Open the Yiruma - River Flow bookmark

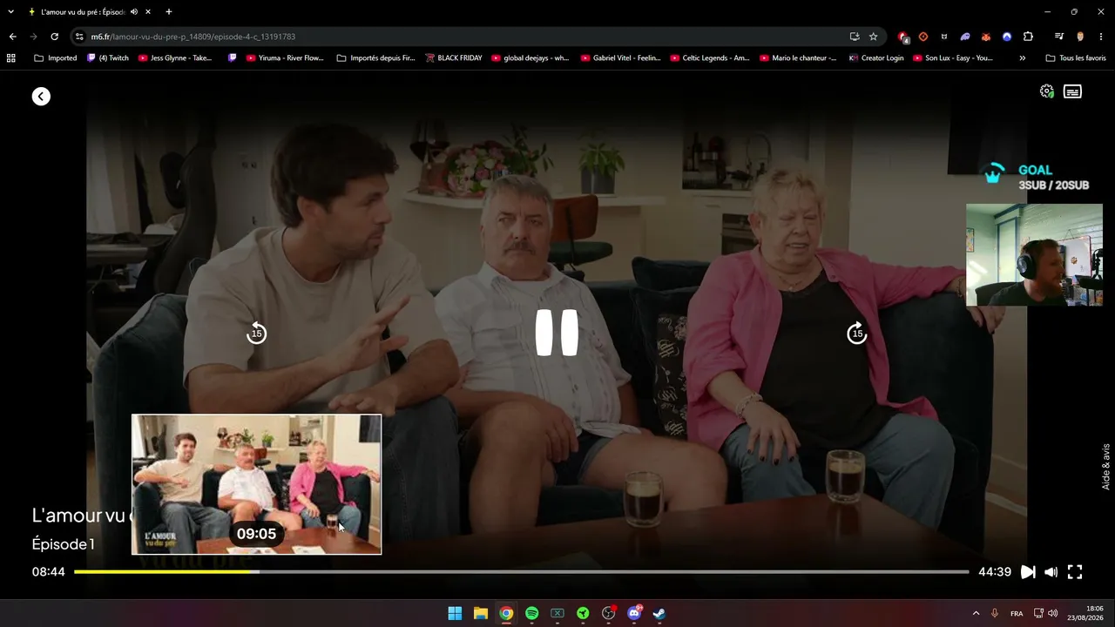coord(285,58)
